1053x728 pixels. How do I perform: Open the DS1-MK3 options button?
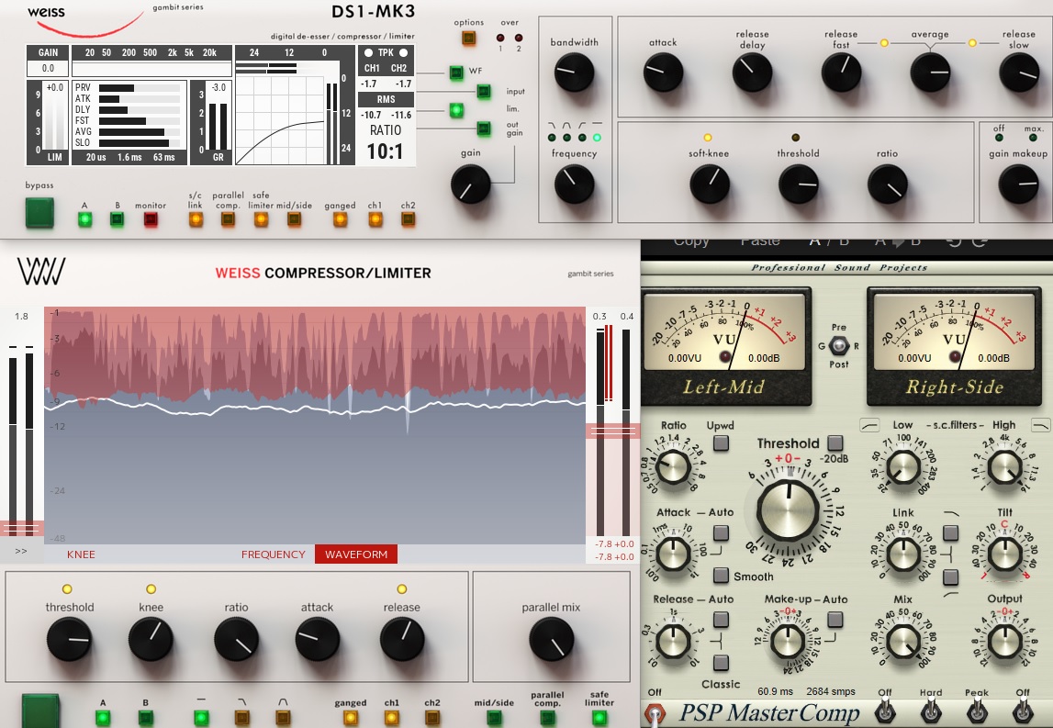click(x=469, y=39)
